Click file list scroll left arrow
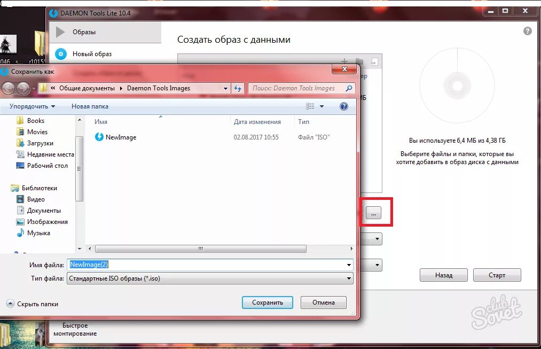The height and width of the screenshot is (349, 541). (90, 249)
